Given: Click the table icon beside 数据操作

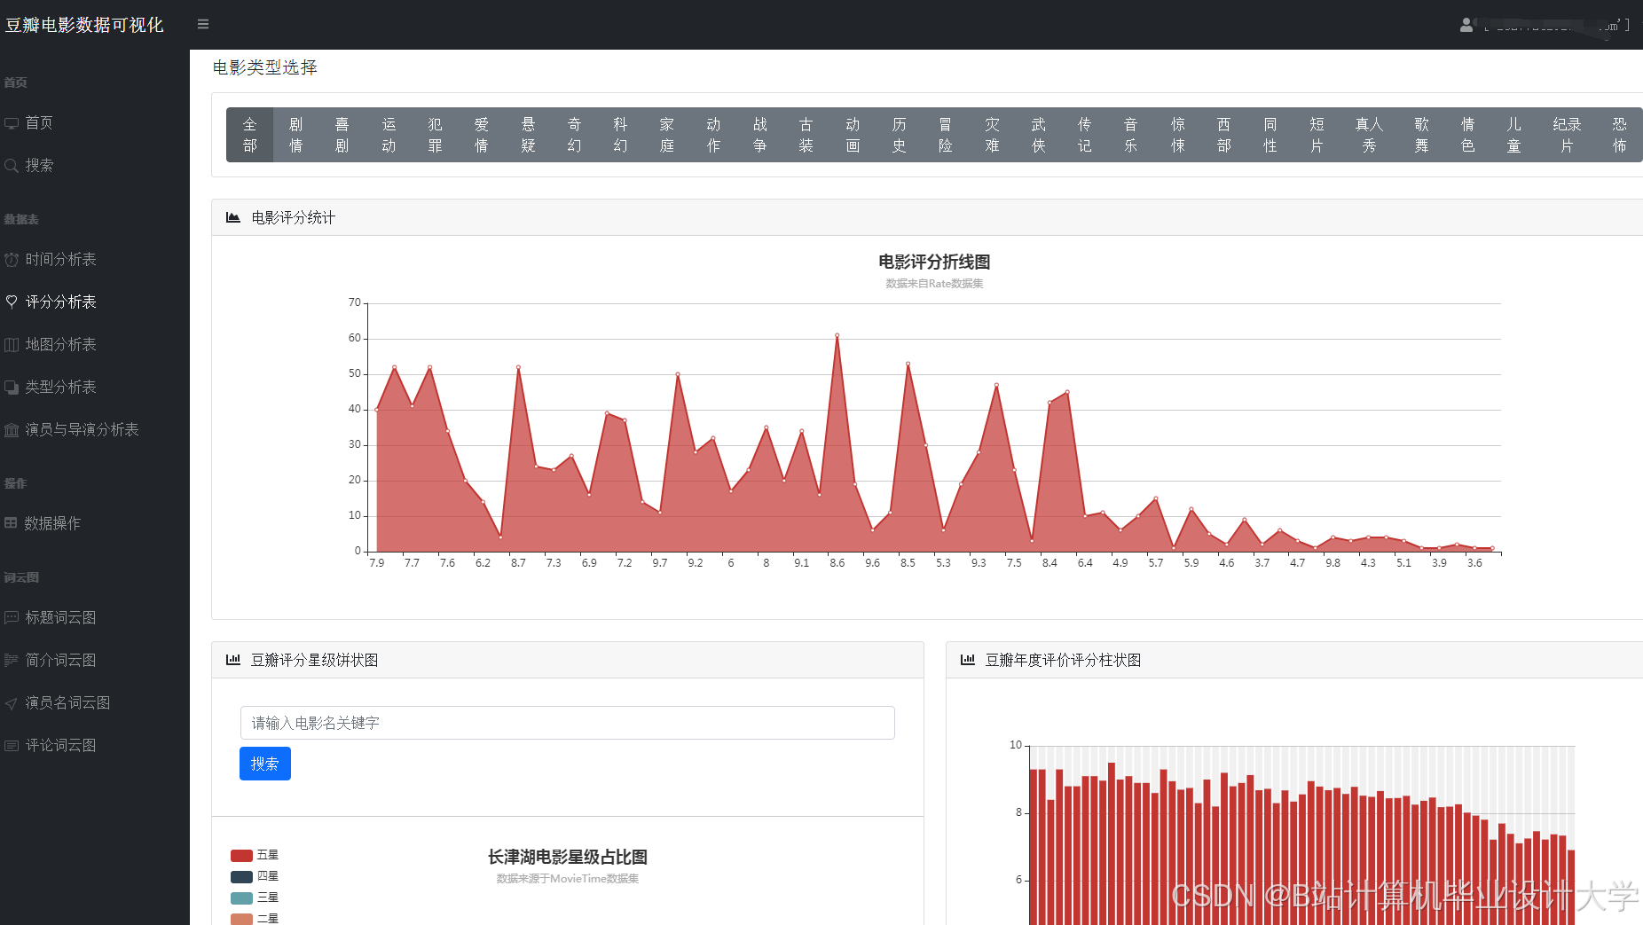Looking at the screenshot, I should pos(11,523).
